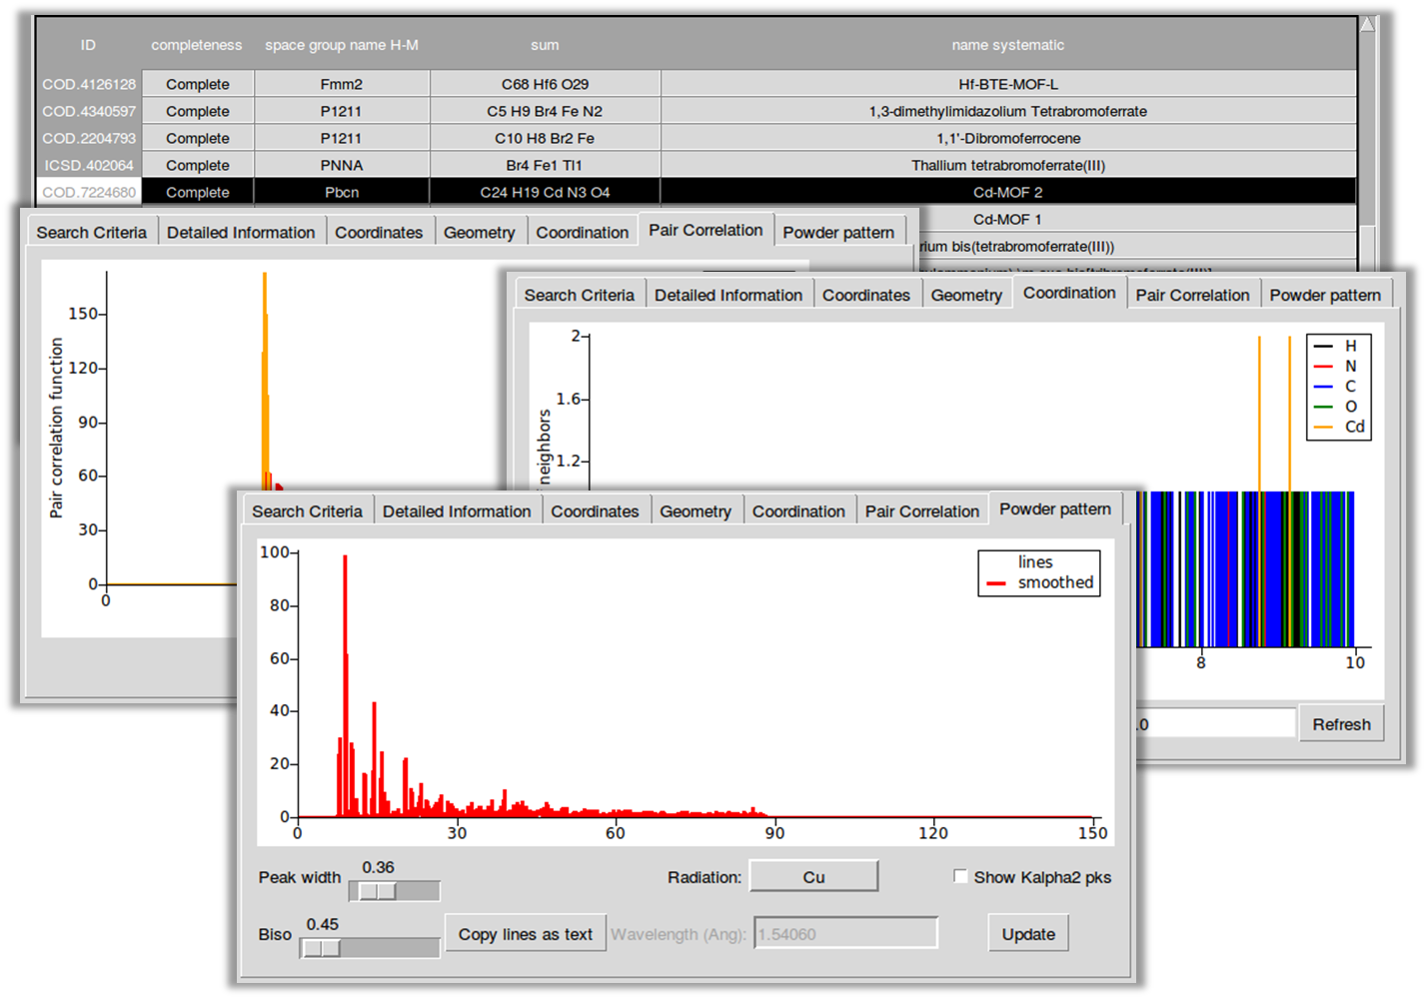View the Coordinates tab
Screen dimensions: 1426x999
[596, 510]
